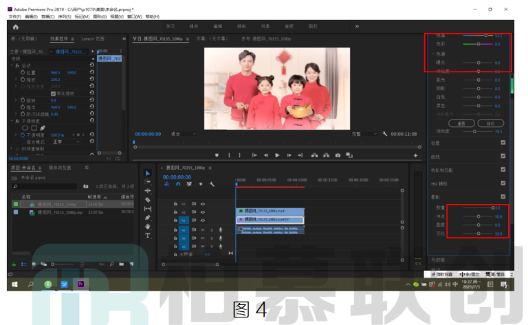Open the Home screen icon

click(16, 27)
